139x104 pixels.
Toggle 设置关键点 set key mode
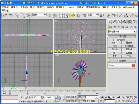(x=71, y=101)
